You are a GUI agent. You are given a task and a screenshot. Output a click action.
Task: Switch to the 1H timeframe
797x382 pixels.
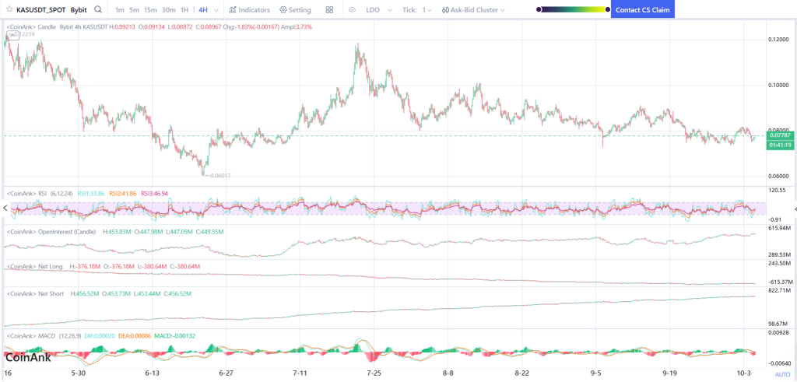coord(184,9)
